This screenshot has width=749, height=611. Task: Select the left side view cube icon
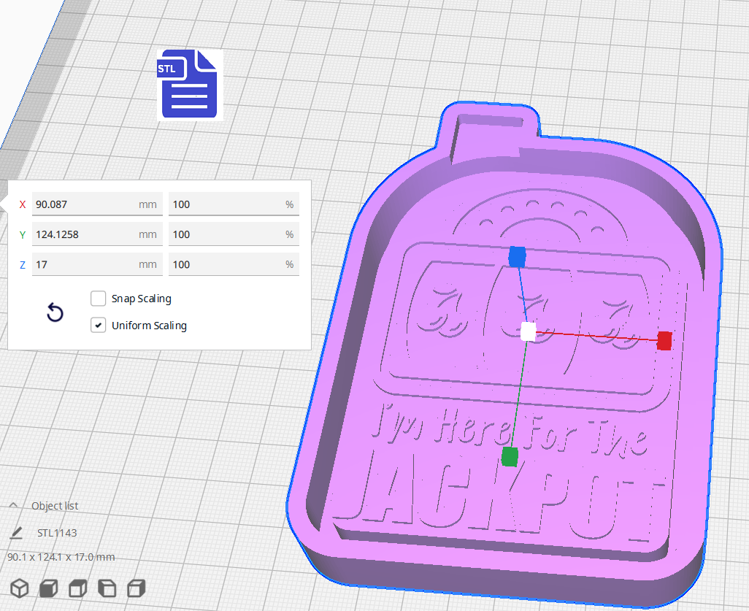107,588
